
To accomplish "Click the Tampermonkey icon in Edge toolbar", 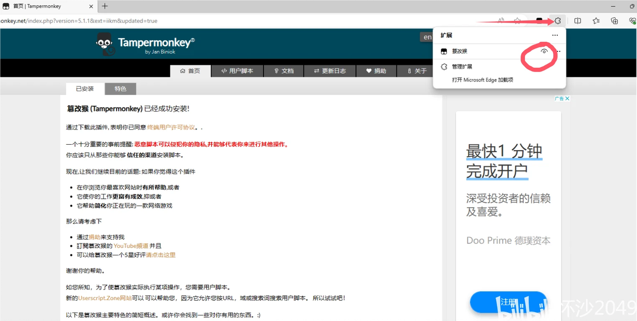I will click(x=539, y=21).
